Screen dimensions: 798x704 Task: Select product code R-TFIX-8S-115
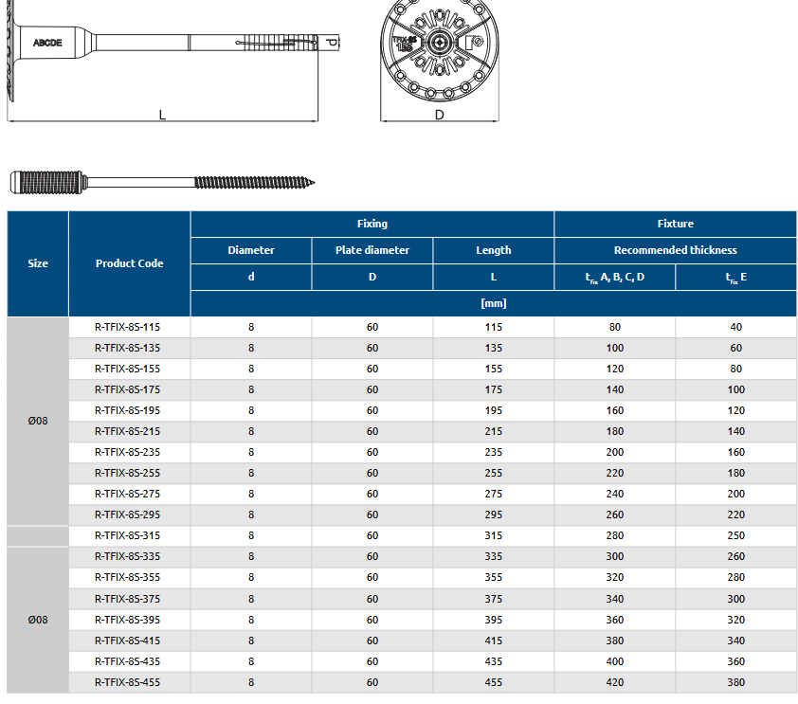[127, 327]
